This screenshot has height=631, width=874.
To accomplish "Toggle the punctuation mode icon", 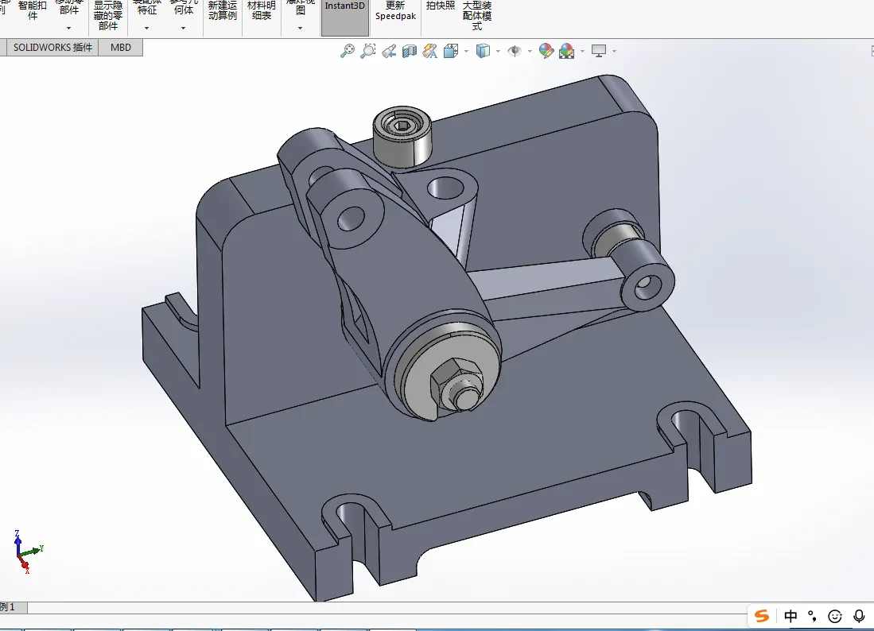I will (812, 616).
